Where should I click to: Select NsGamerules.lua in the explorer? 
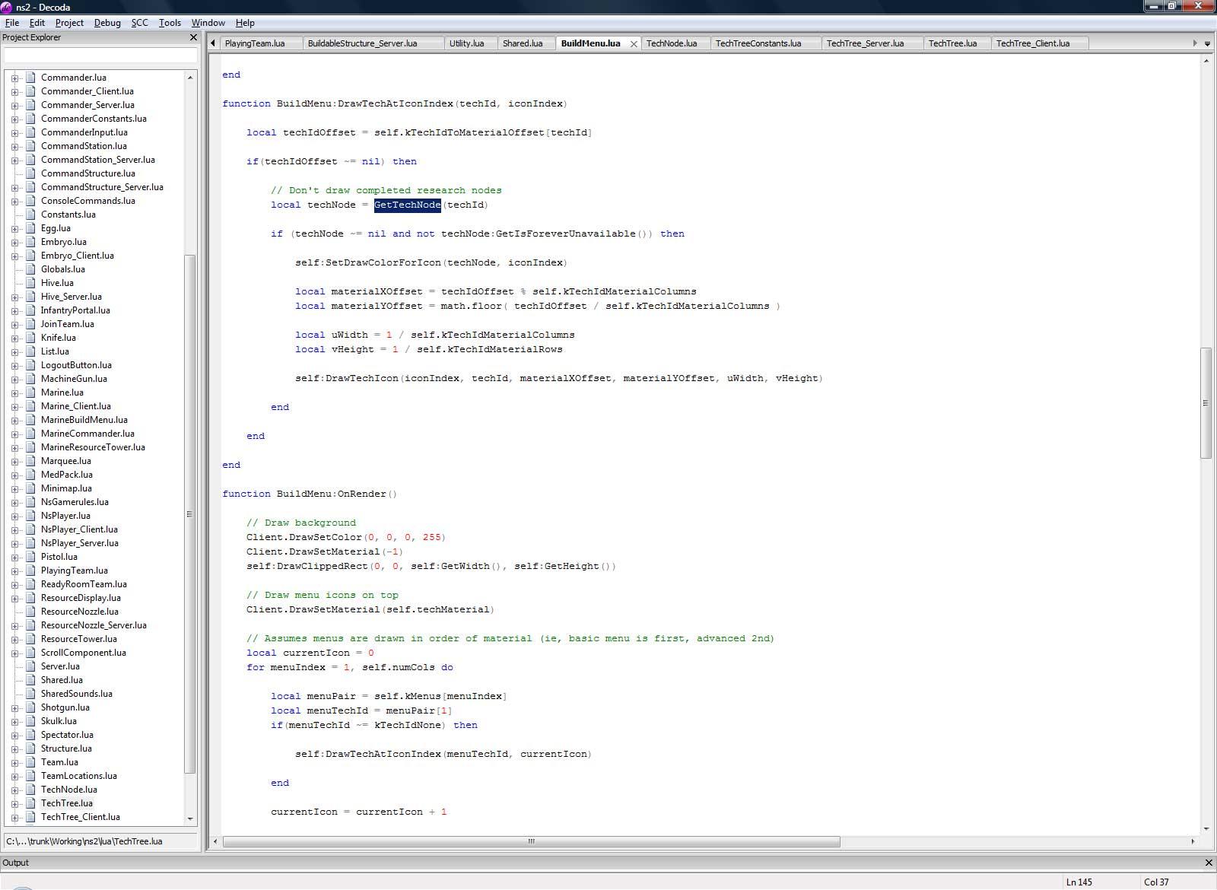(x=75, y=502)
